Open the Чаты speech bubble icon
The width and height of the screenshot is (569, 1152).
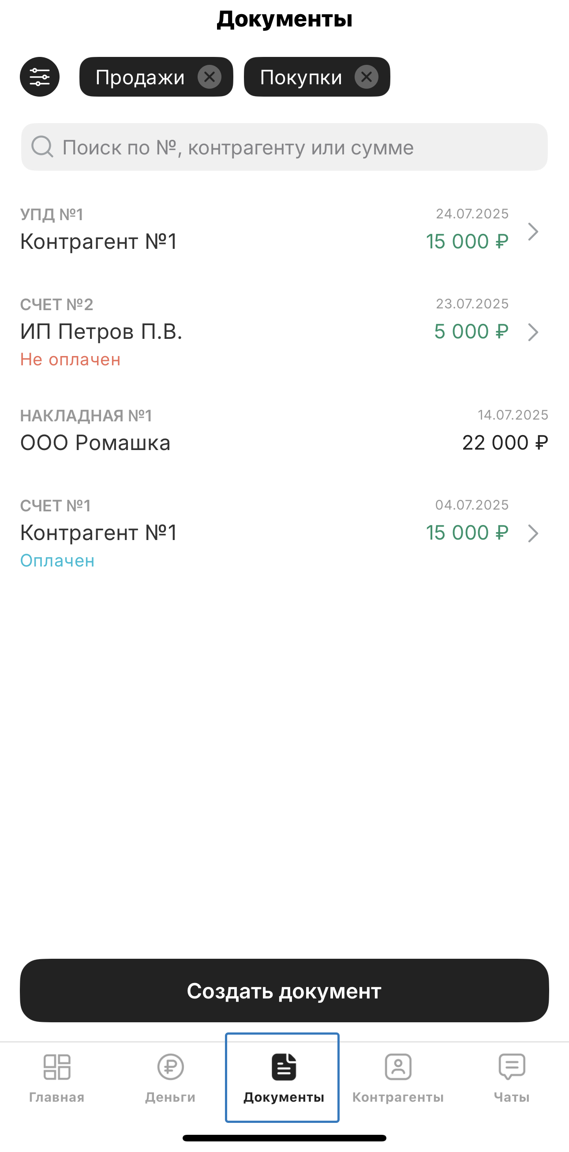click(x=511, y=1067)
